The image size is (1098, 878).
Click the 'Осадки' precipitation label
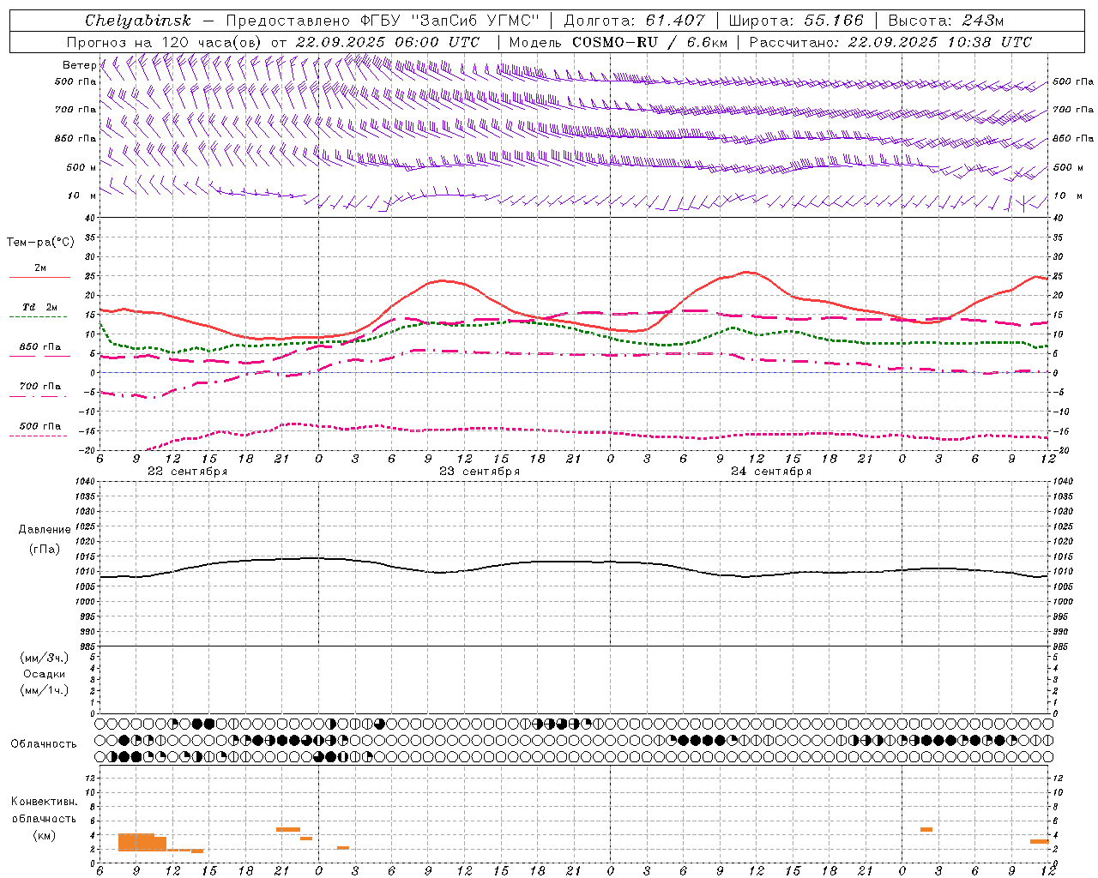(x=45, y=674)
